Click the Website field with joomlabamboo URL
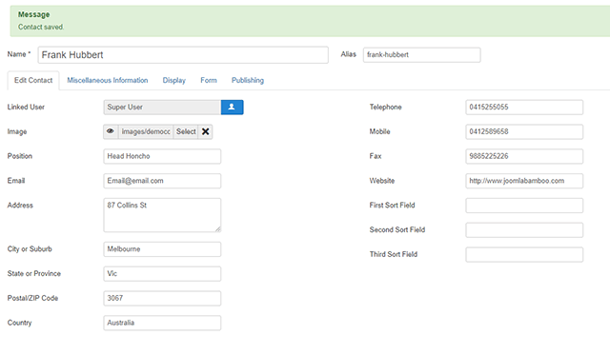Viewport: 610px width, 355px height. click(x=524, y=181)
